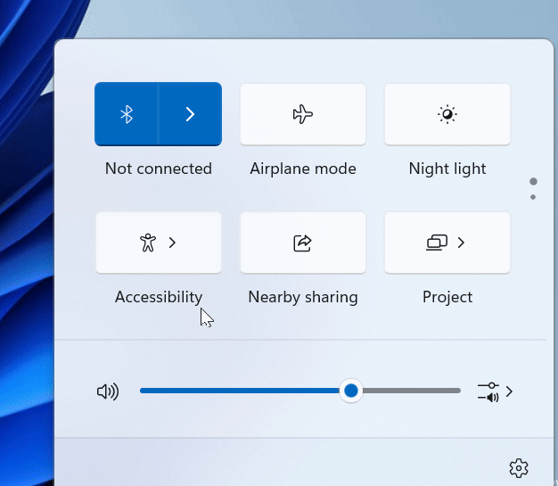Open the Accessibility options tile
558x486 pixels.
tap(159, 243)
